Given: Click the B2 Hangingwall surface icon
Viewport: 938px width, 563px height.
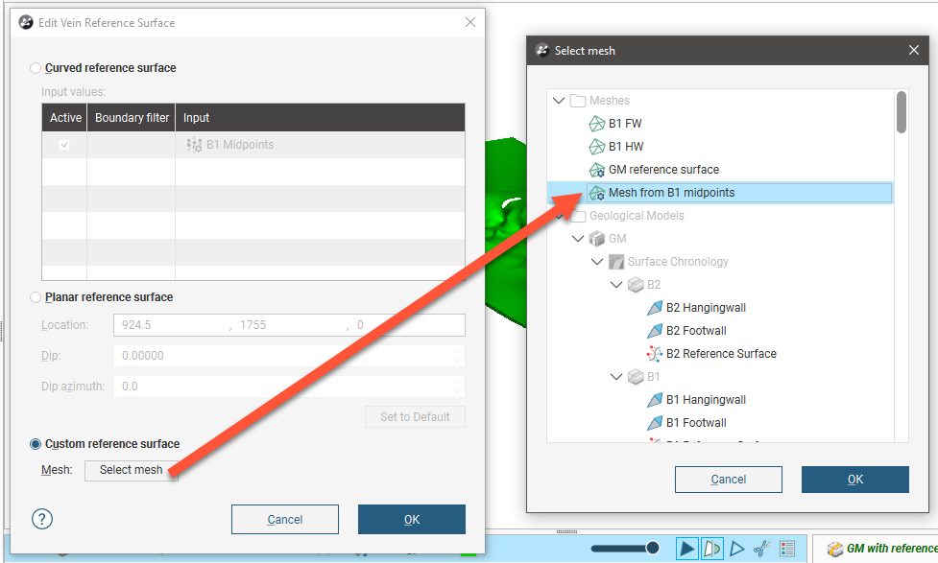Looking at the screenshot, I should [x=655, y=308].
